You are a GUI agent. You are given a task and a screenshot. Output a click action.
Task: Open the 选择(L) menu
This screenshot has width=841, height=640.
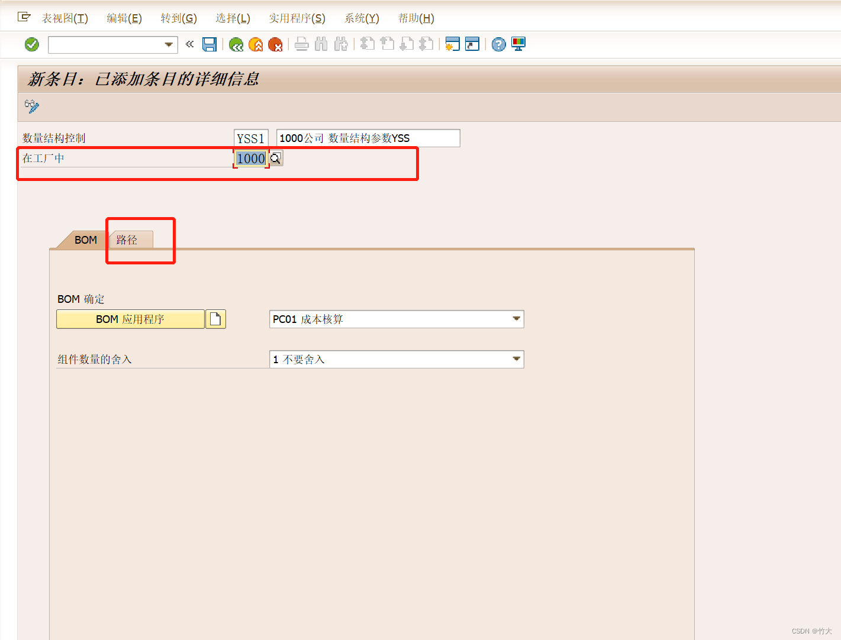233,18
